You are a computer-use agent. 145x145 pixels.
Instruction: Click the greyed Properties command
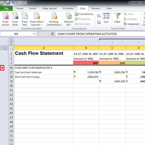pyautogui.click(x=82, y=19)
